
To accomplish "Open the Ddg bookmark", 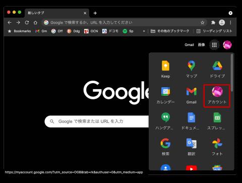I will point(73,31).
